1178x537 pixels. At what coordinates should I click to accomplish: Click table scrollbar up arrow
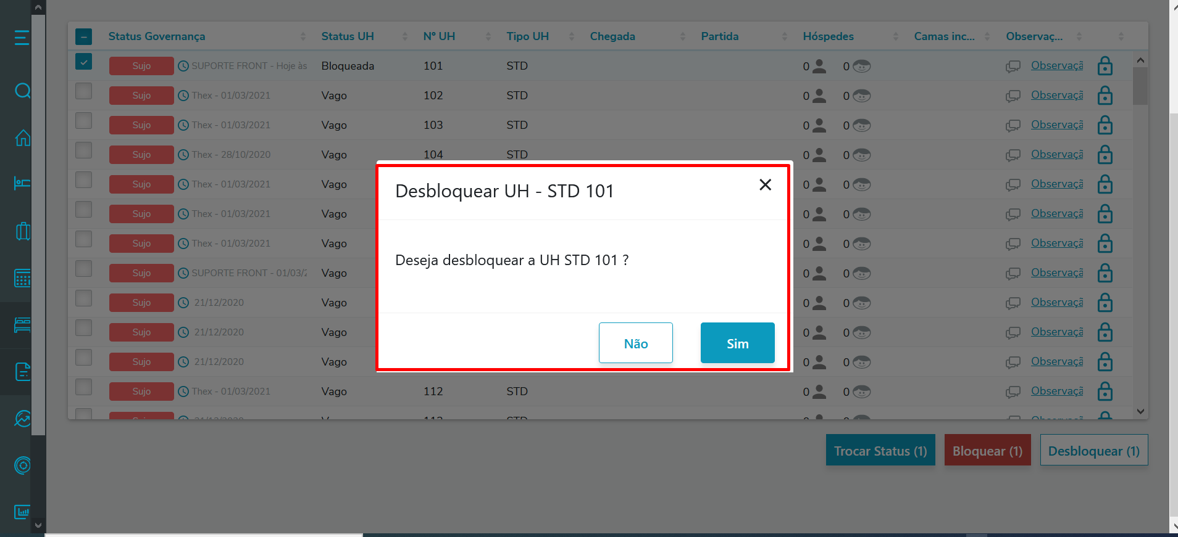point(1140,60)
